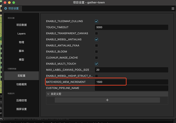Enable ENABLE_WEBGL_HIGHP_STRUCT_V checkbox
176x123 pixels.
tap(96, 76)
